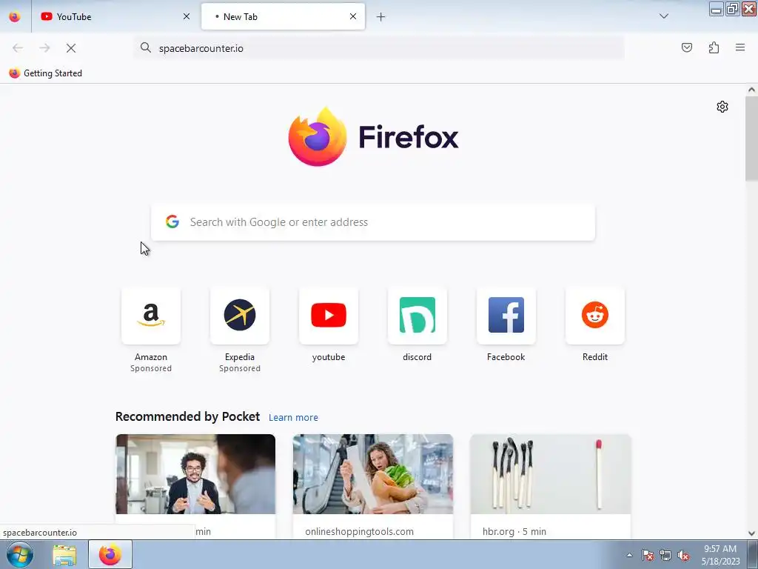This screenshot has width=758, height=569.
Task: Save page to Pocket
Action: (686, 47)
